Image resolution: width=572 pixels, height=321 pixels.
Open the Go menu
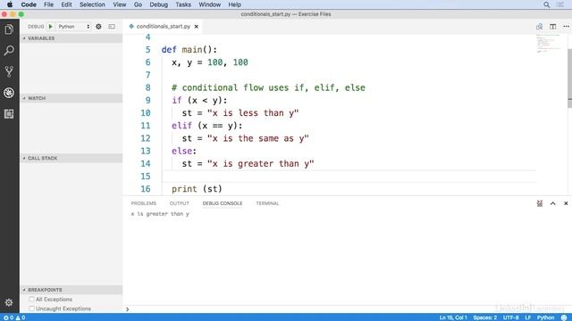pos(138,4)
